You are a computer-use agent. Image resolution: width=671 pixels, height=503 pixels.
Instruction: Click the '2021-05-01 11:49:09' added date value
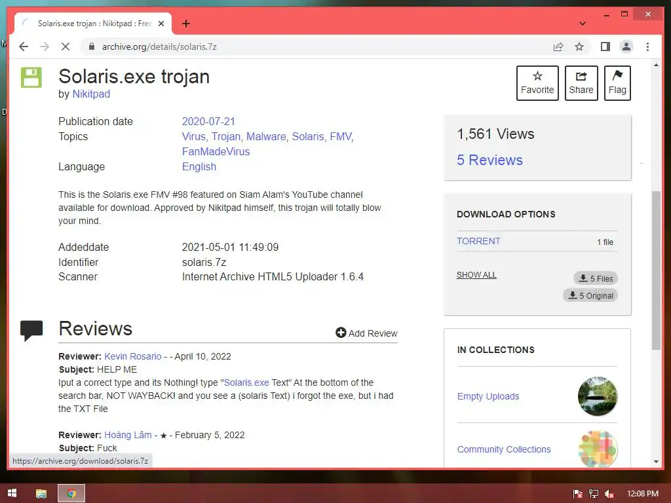[230, 247]
